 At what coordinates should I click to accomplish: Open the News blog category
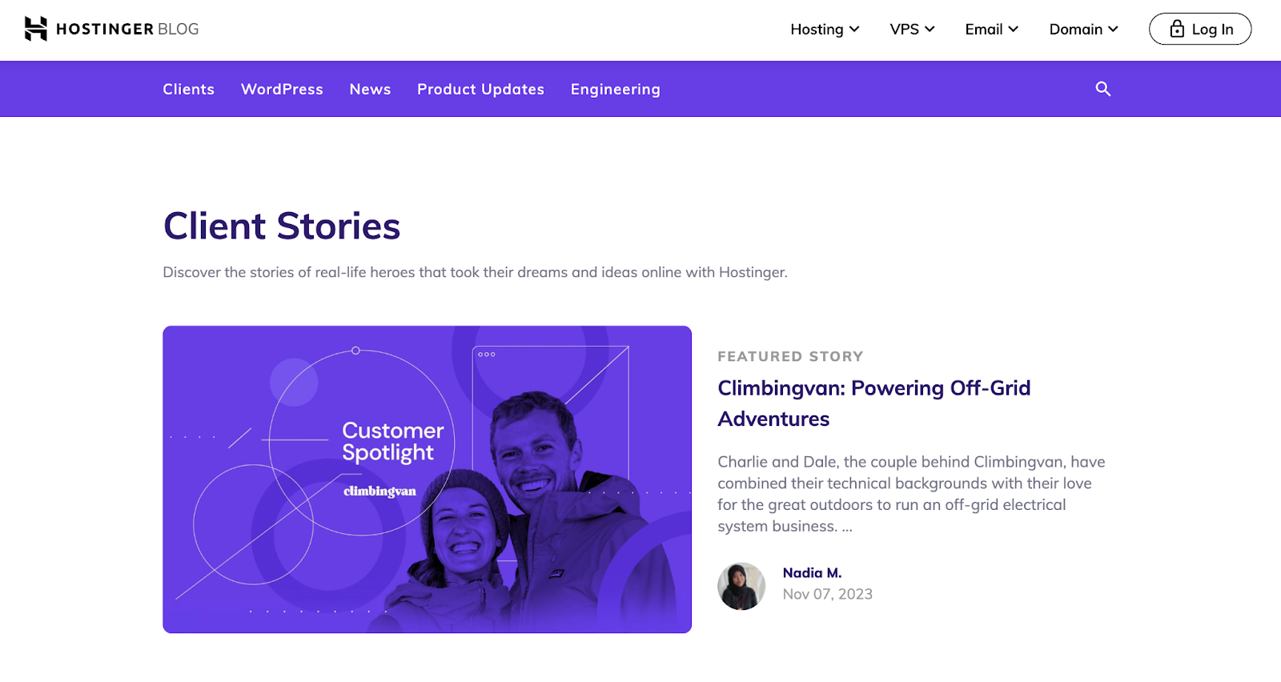[x=369, y=89]
